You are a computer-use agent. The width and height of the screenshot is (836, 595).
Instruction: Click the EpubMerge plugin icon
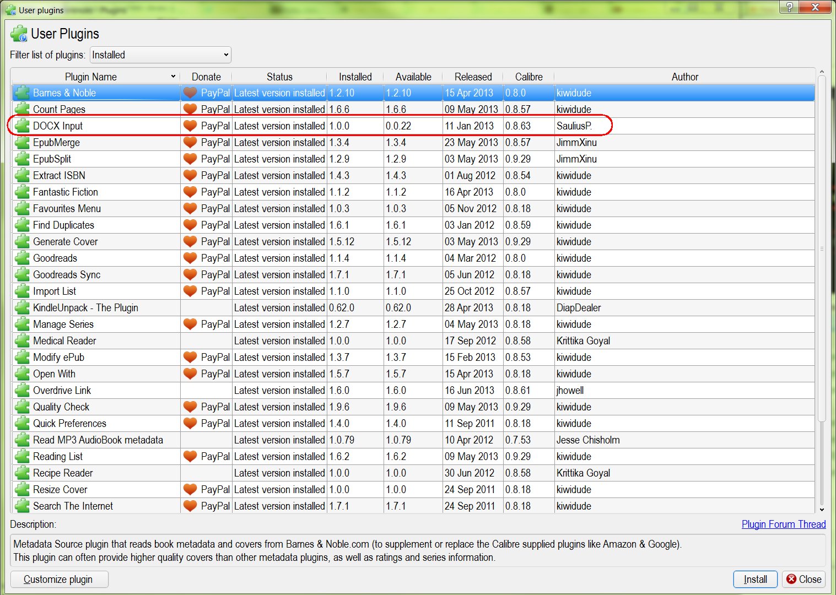(x=22, y=142)
